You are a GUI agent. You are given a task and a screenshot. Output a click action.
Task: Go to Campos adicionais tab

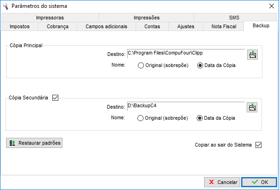106,26
